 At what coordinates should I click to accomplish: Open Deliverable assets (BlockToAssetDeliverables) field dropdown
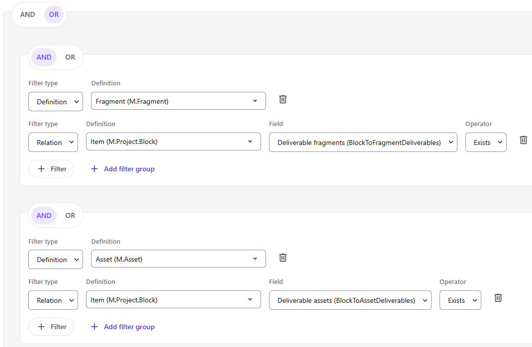tap(350, 300)
